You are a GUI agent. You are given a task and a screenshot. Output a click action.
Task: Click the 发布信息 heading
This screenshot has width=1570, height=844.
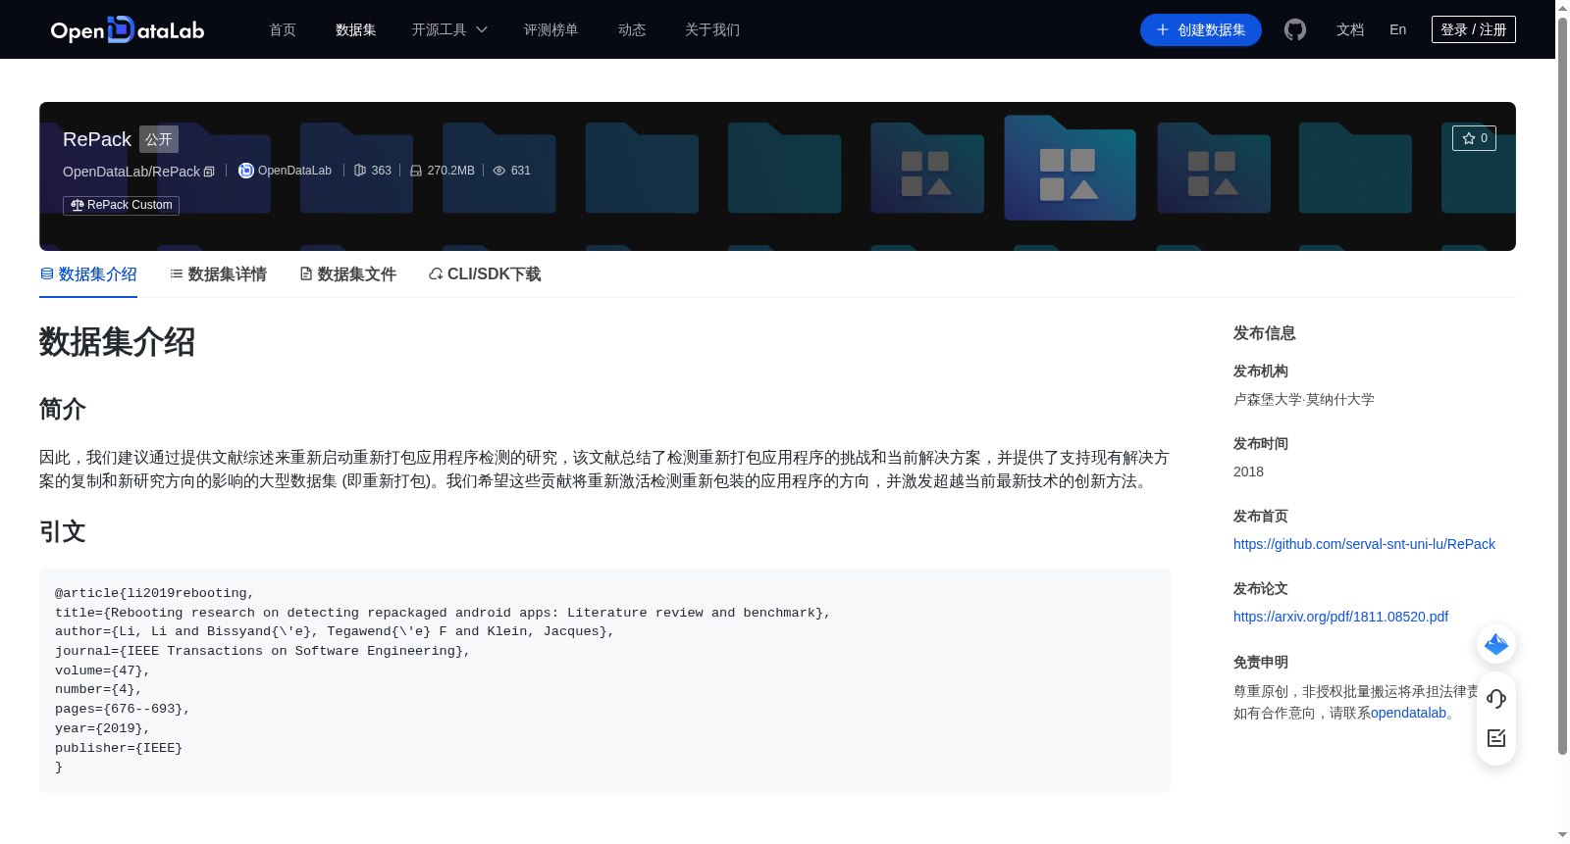(x=1265, y=333)
